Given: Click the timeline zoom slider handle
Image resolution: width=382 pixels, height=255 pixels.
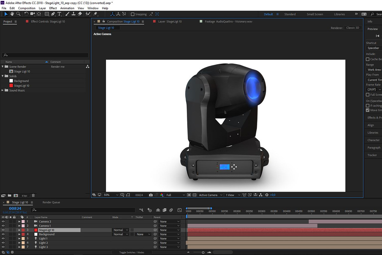Looking at the screenshot, I should tap(203, 252).
